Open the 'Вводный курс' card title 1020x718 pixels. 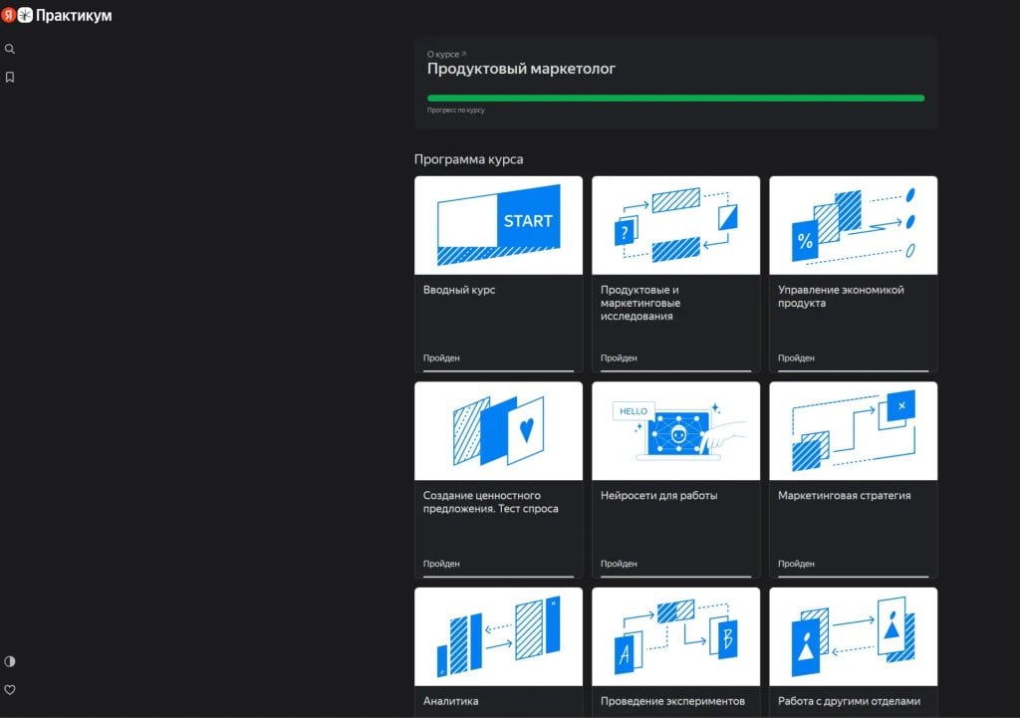tap(459, 290)
